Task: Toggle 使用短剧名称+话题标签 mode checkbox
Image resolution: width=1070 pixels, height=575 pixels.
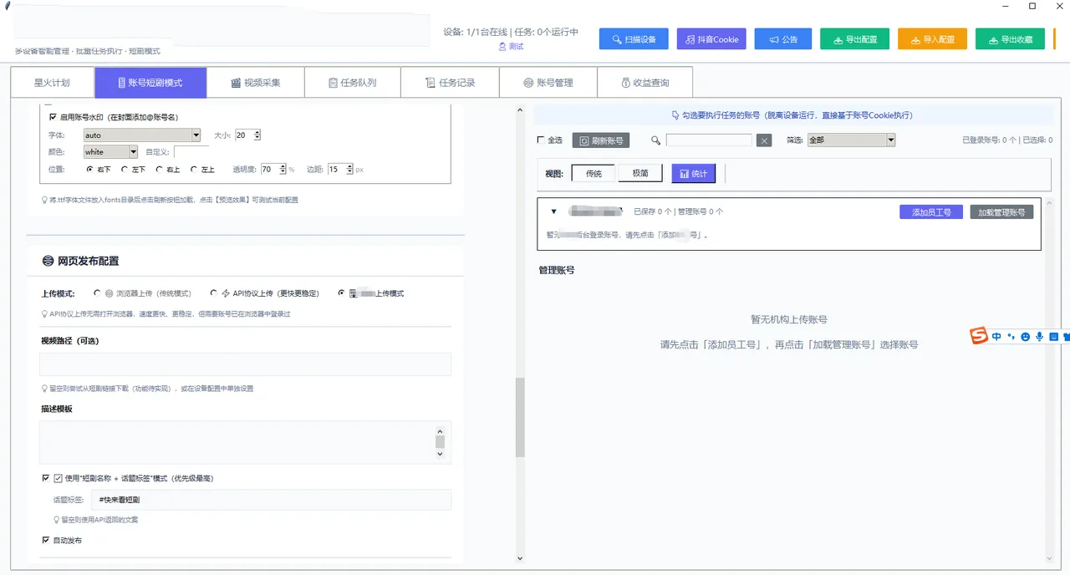Action: pos(46,478)
